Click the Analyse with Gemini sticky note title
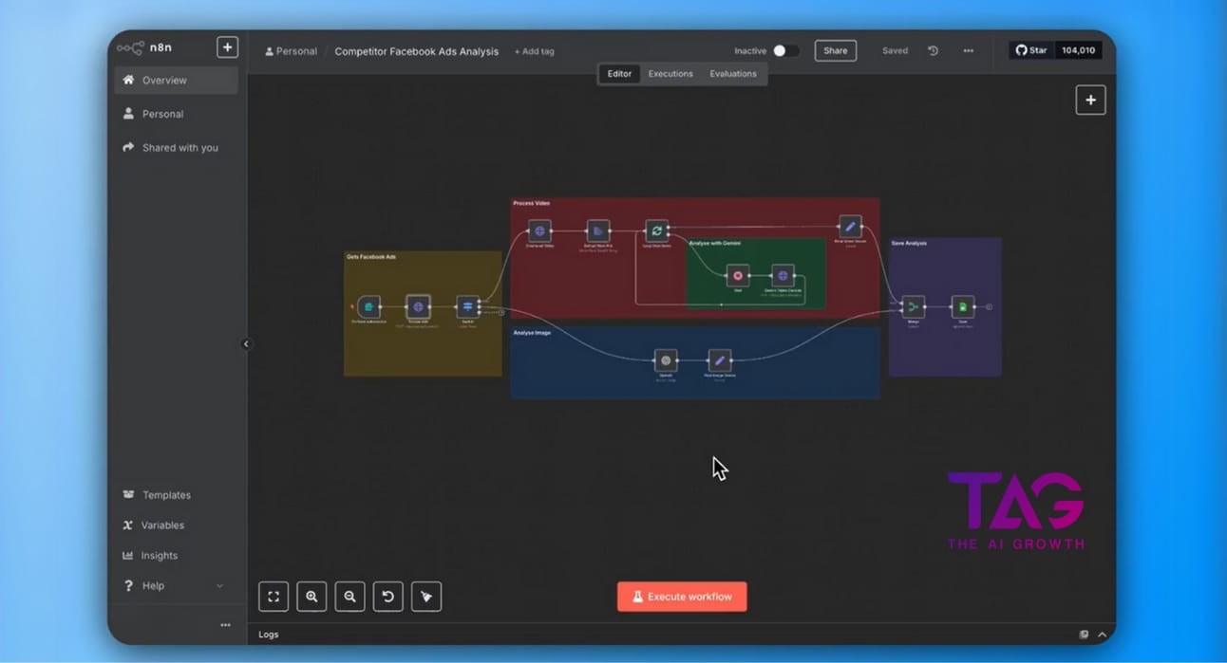This screenshot has width=1227, height=663. click(x=715, y=244)
